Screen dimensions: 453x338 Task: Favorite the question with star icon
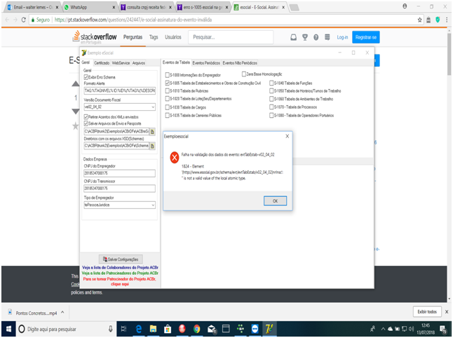tap(76, 126)
